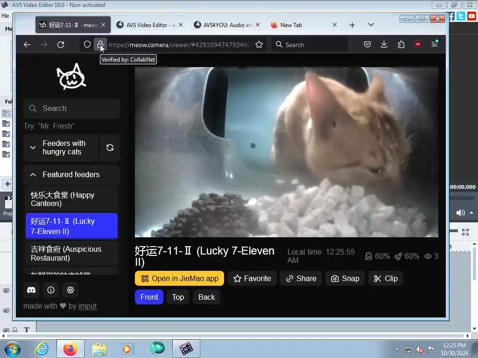Open the settings gear in sidebar
The height and width of the screenshot is (358, 478).
point(70,290)
